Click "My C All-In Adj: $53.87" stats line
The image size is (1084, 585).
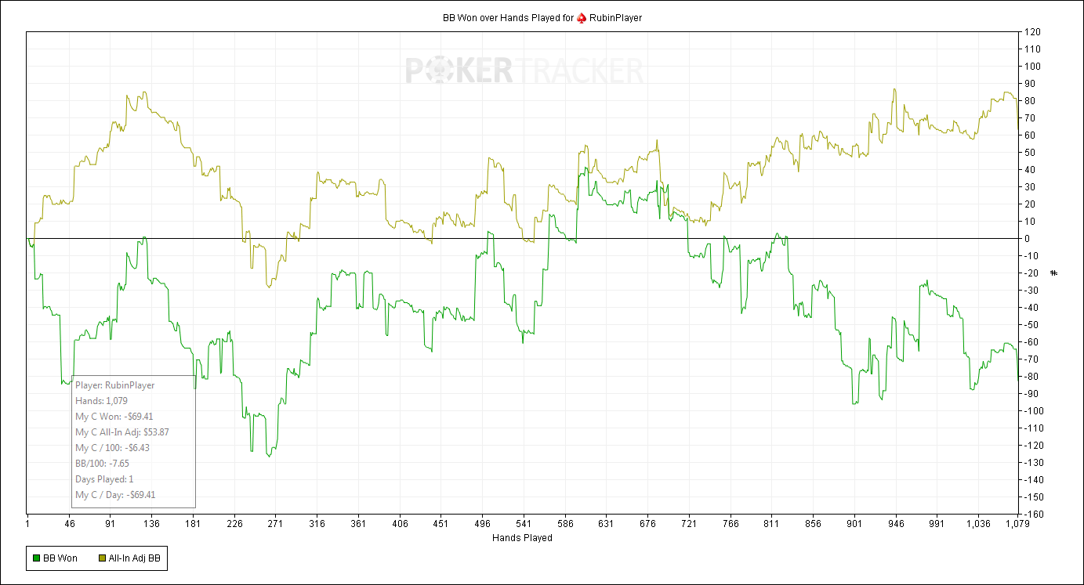[x=122, y=432]
